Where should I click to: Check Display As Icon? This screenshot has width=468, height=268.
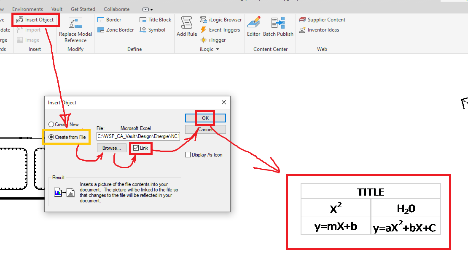click(x=188, y=154)
